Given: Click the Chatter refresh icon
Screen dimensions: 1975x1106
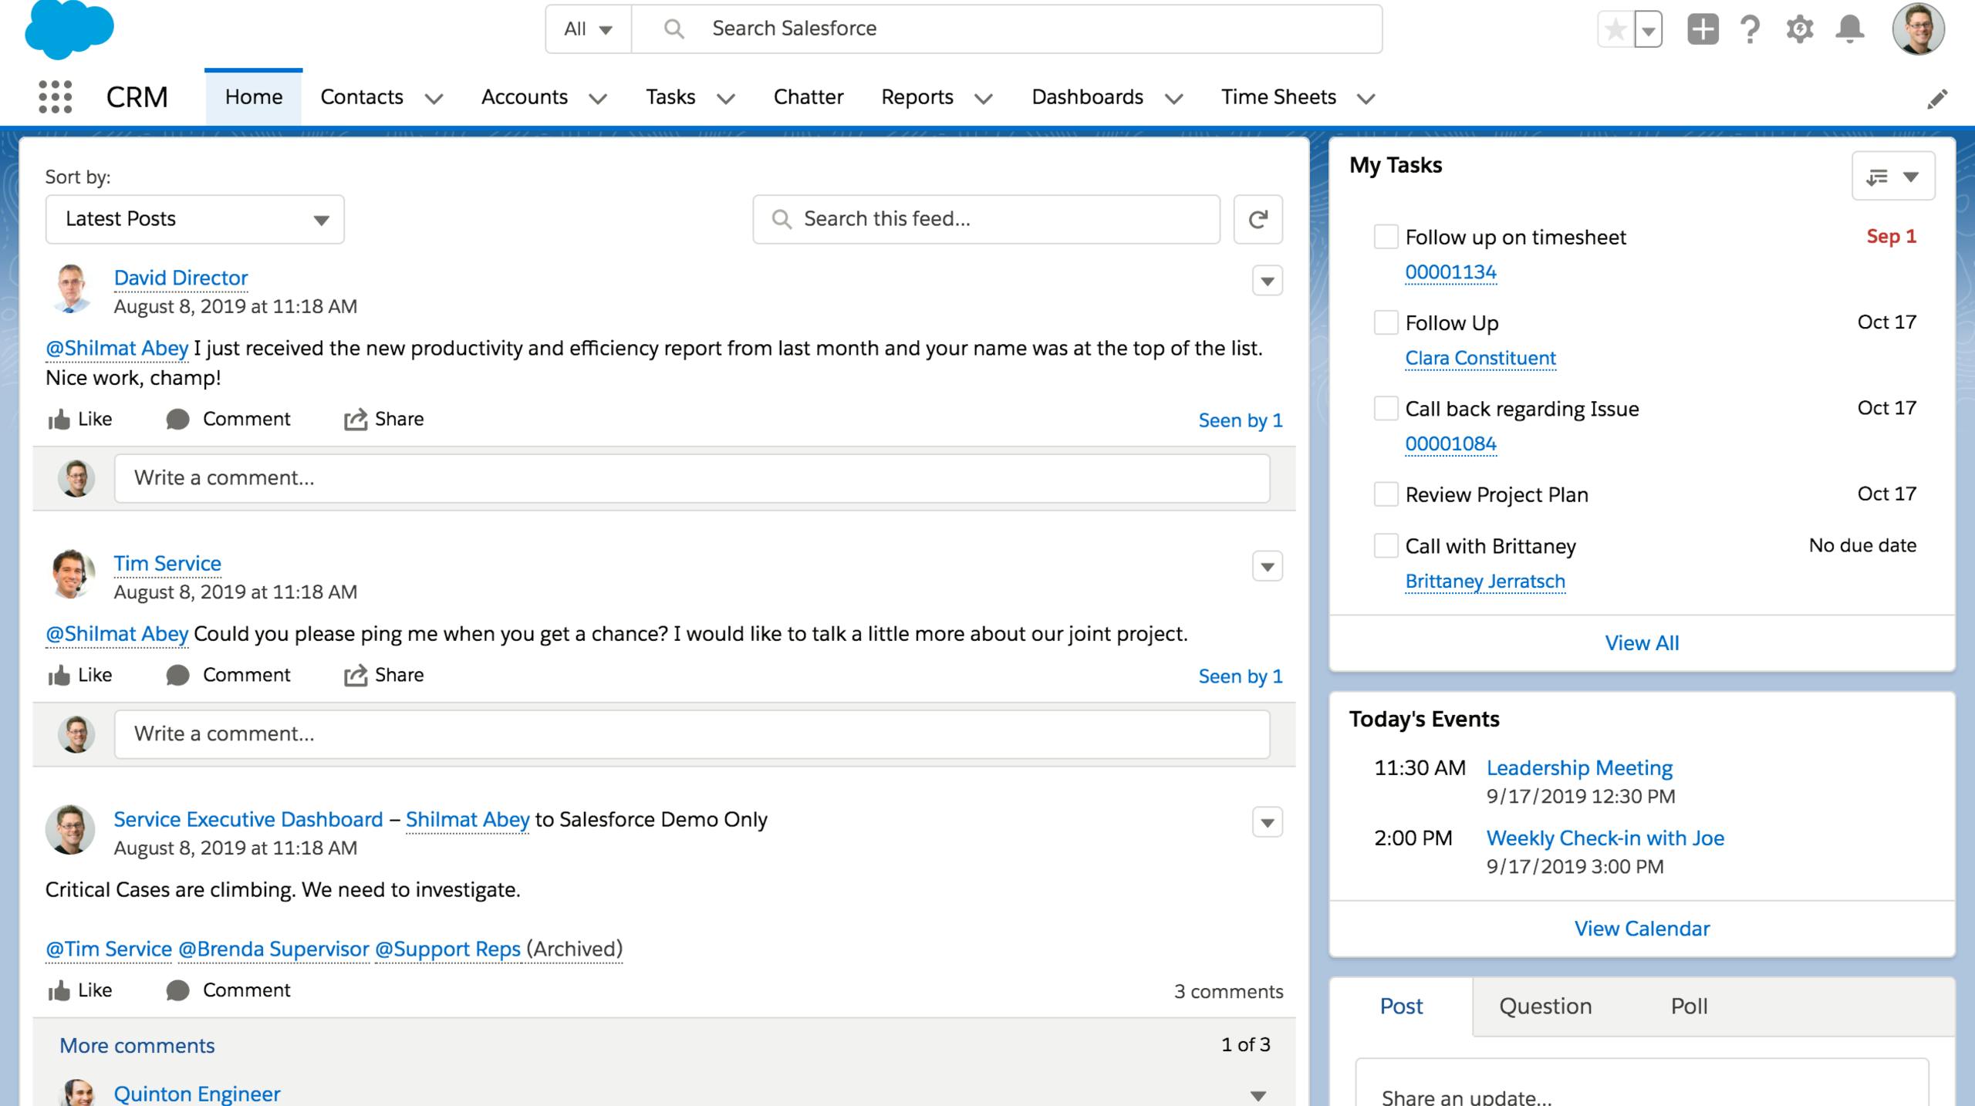Looking at the screenshot, I should point(1258,218).
